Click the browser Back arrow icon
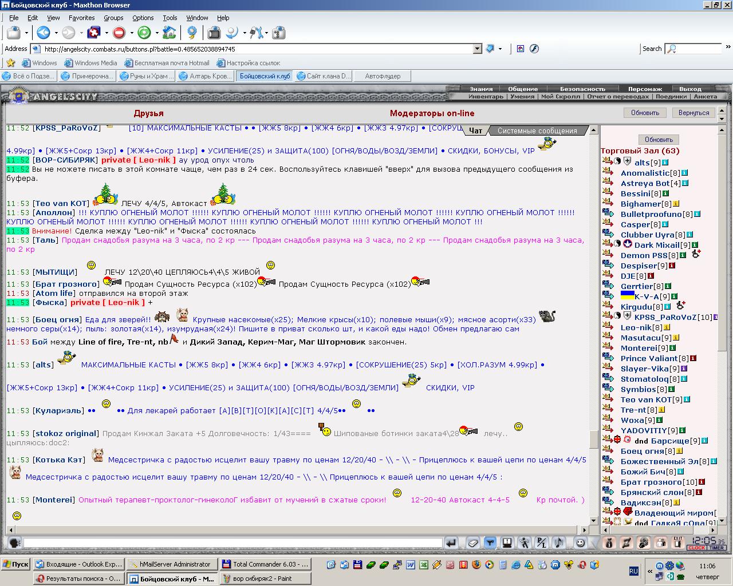This screenshot has height=586, width=733. 43,33
